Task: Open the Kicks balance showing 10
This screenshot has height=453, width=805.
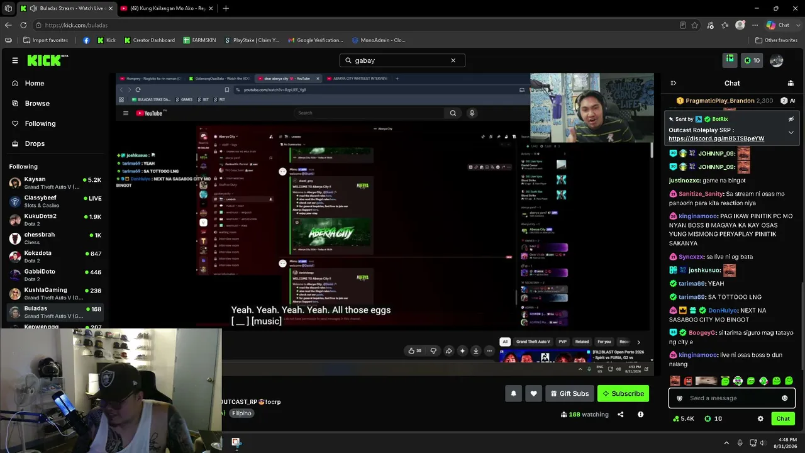Action: 752,60
